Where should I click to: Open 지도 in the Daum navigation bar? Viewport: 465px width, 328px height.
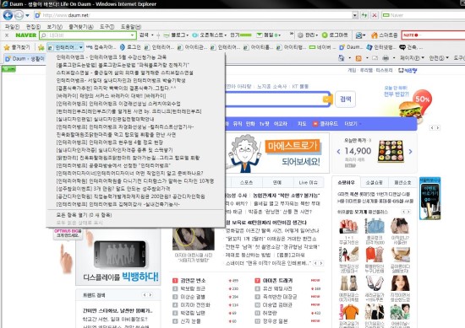(x=302, y=124)
